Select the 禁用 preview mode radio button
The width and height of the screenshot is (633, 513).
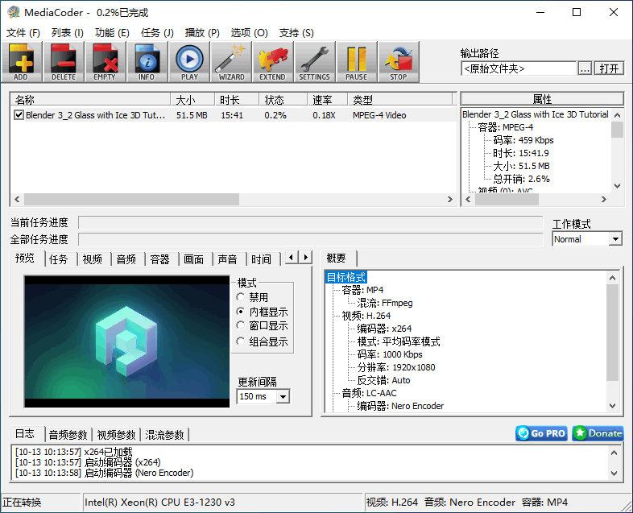tap(241, 297)
